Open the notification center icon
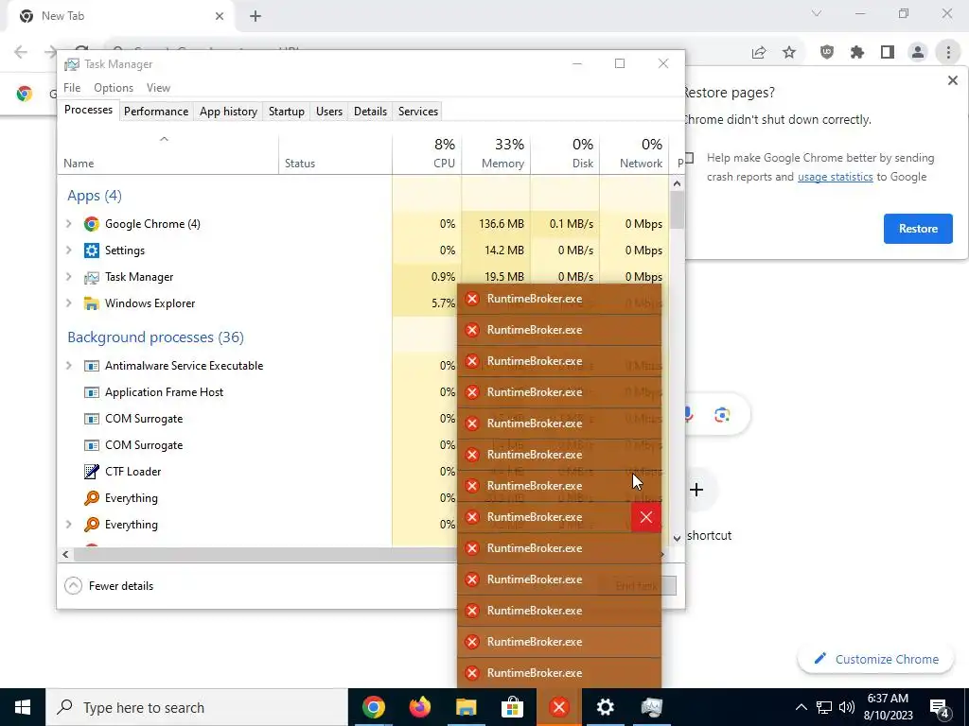The image size is (969, 726). point(940,708)
